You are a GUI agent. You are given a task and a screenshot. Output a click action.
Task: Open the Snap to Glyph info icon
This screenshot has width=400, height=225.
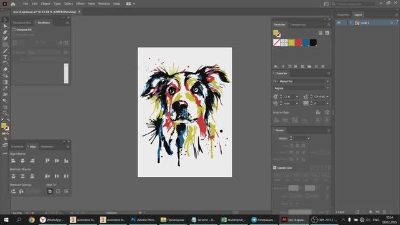327,112
